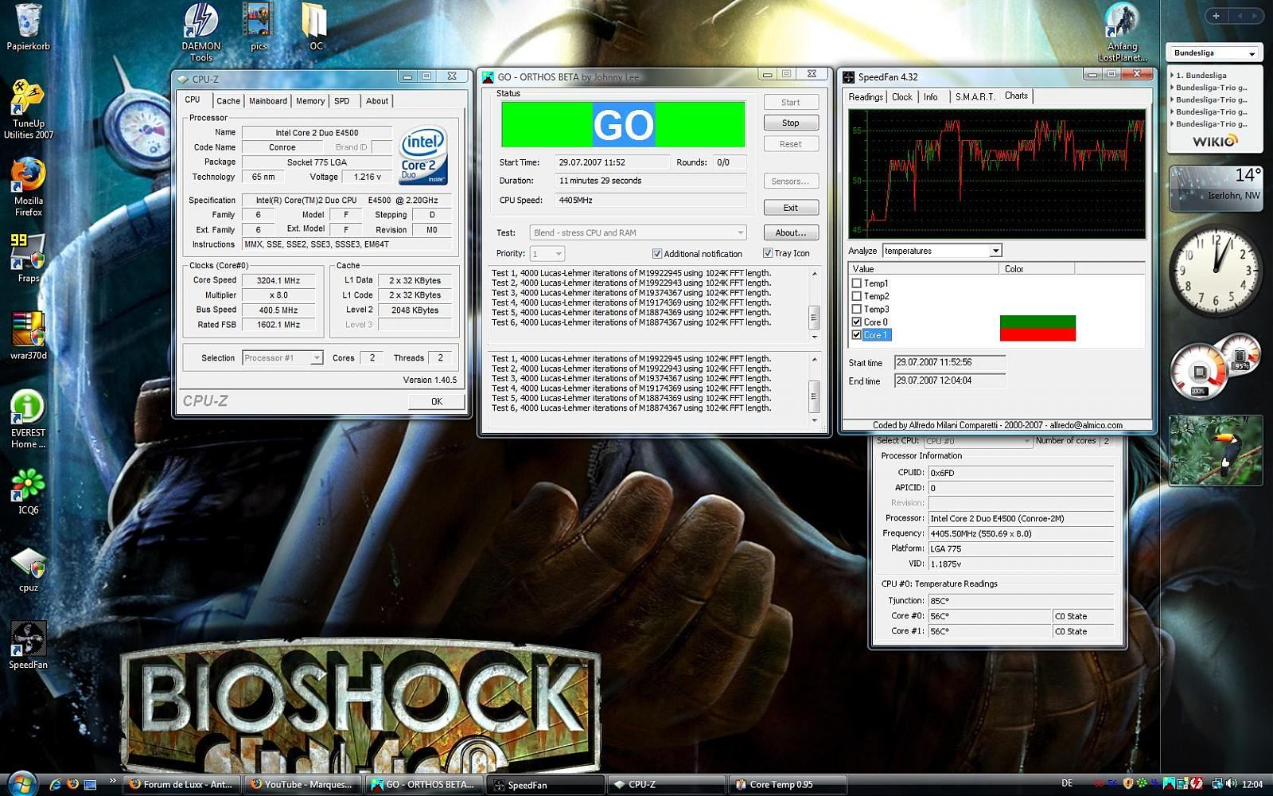Open SpeedFan Analyze temperatures dropdown
1273x796 pixels.
(x=941, y=251)
